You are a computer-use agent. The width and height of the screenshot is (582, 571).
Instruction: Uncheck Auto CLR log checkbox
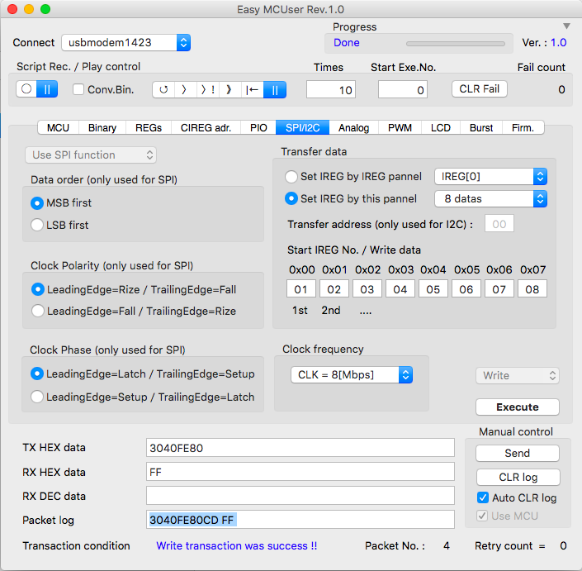click(x=483, y=497)
